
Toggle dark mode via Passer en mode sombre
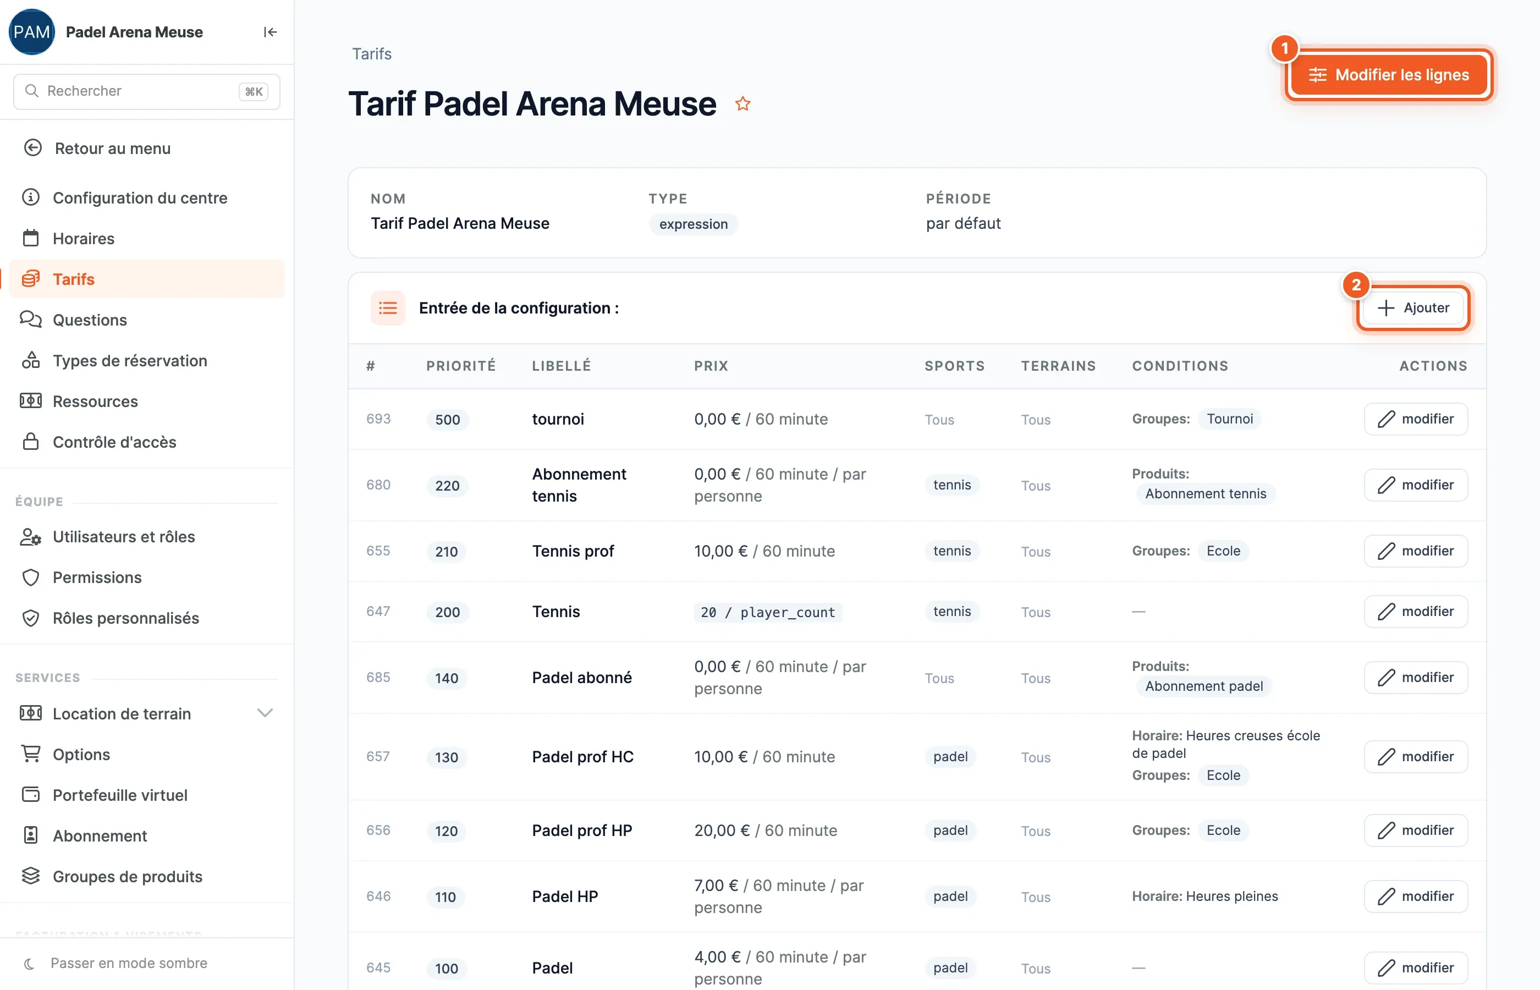116,963
